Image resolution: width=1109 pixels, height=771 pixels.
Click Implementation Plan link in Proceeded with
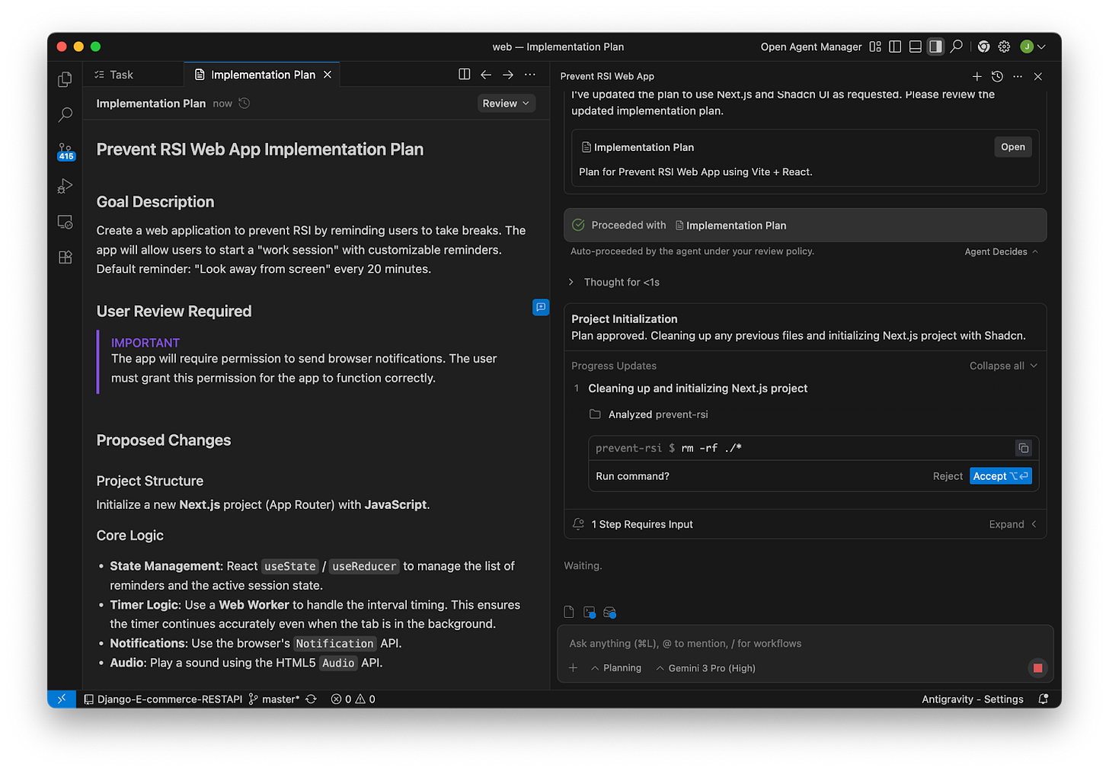[730, 226]
